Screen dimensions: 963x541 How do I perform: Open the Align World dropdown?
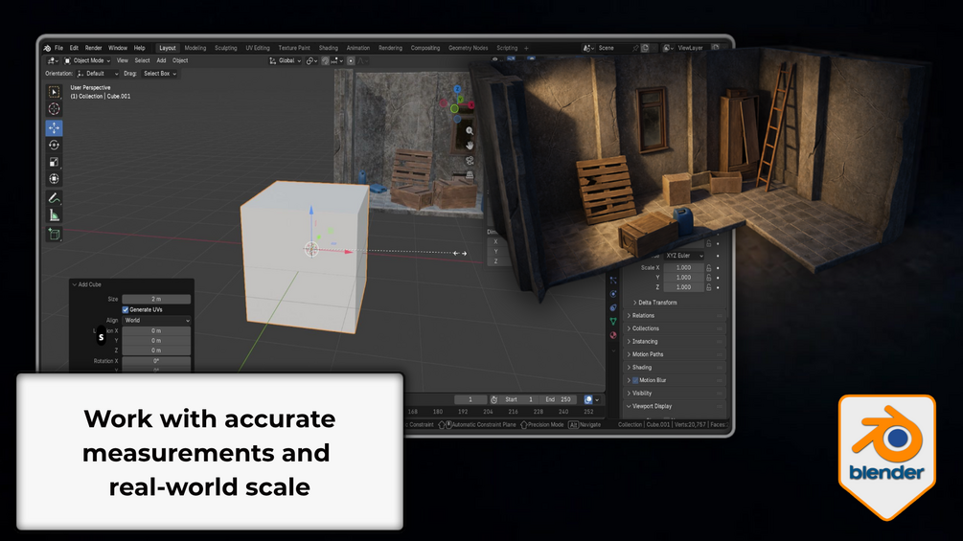coord(156,320)
